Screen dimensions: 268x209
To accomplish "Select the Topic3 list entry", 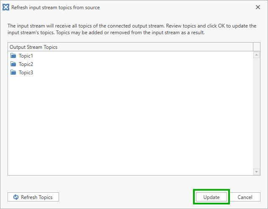I will pos(130,73).
